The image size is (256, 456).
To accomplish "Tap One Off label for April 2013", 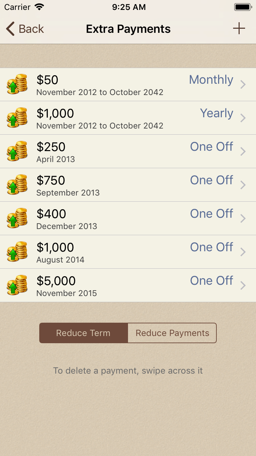I will [212, 147].
